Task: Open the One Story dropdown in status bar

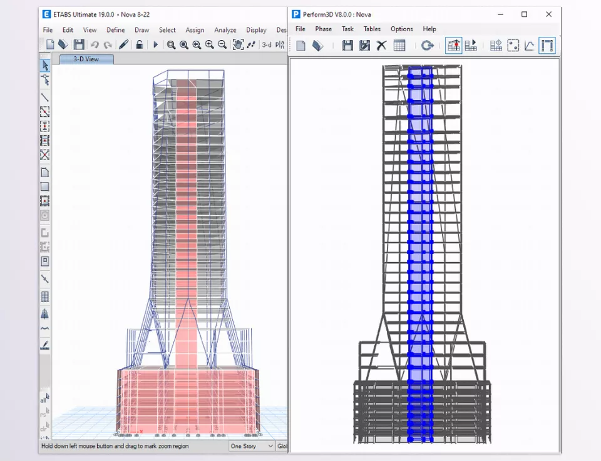Action: click(x=252, y=446)
